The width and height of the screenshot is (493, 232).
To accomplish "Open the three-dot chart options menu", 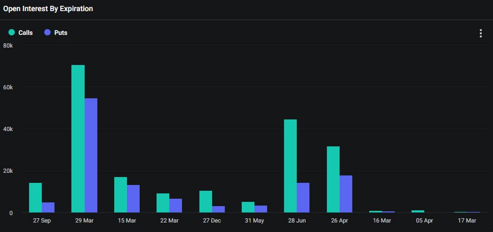I will (x=480, y=33).
